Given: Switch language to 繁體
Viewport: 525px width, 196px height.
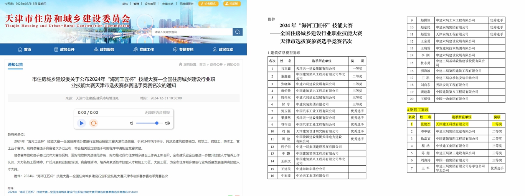Looking at the screenshot, I should [x=136, y=4].
